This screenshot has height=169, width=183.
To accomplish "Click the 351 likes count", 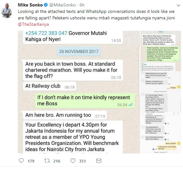I will coord(83,161).
